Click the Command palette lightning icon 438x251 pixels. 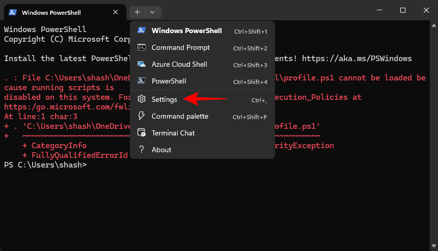tap(142, 116)
